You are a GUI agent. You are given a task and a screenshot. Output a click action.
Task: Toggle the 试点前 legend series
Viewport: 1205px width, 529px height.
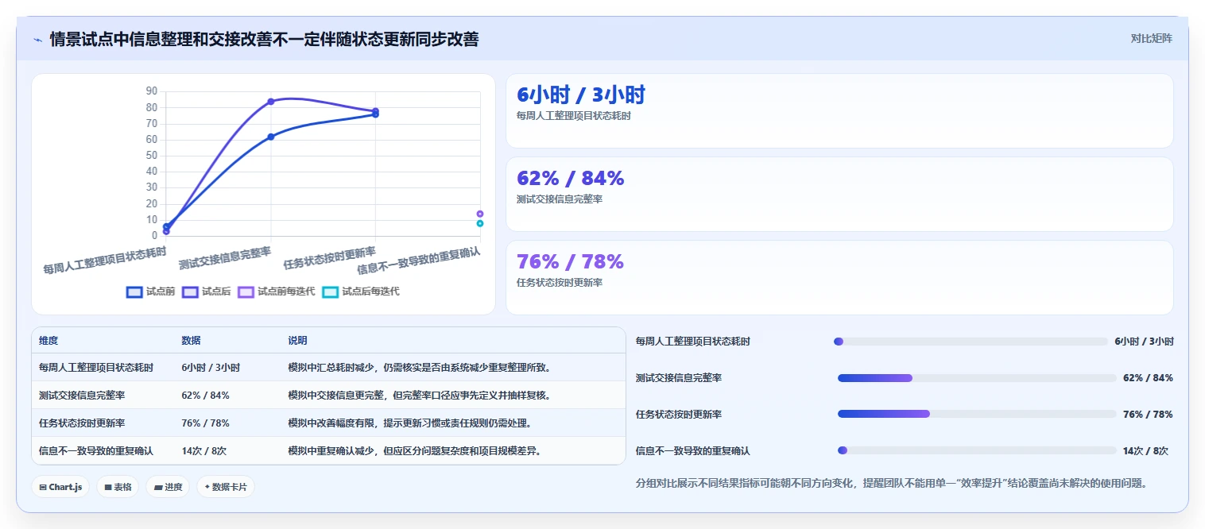(151, 292)
